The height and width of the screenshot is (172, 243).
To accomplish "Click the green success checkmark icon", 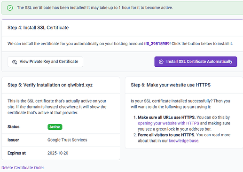I will 10,8.
